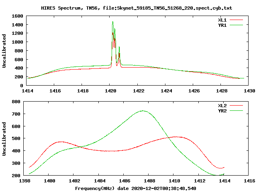Click the Uncalibrated y-axis title of bottom plot
This screenshot has width=257, height=192.
(4, 139)
